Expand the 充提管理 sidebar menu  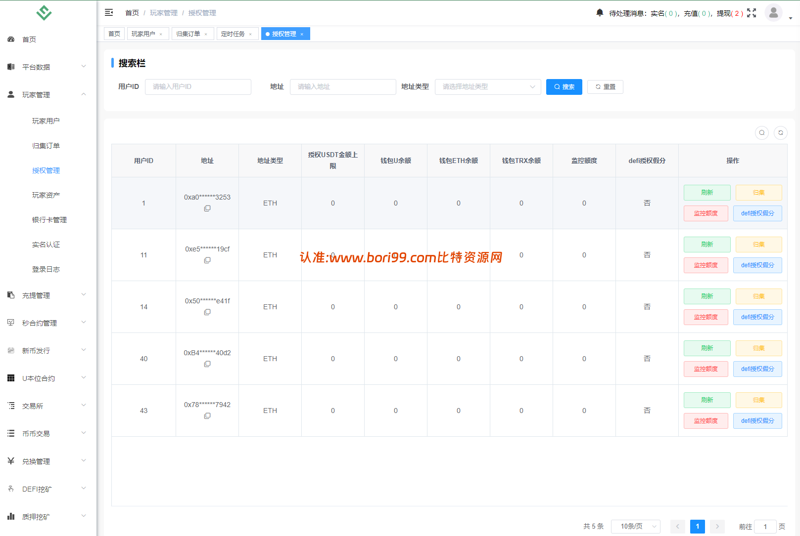tap(48, 295)
